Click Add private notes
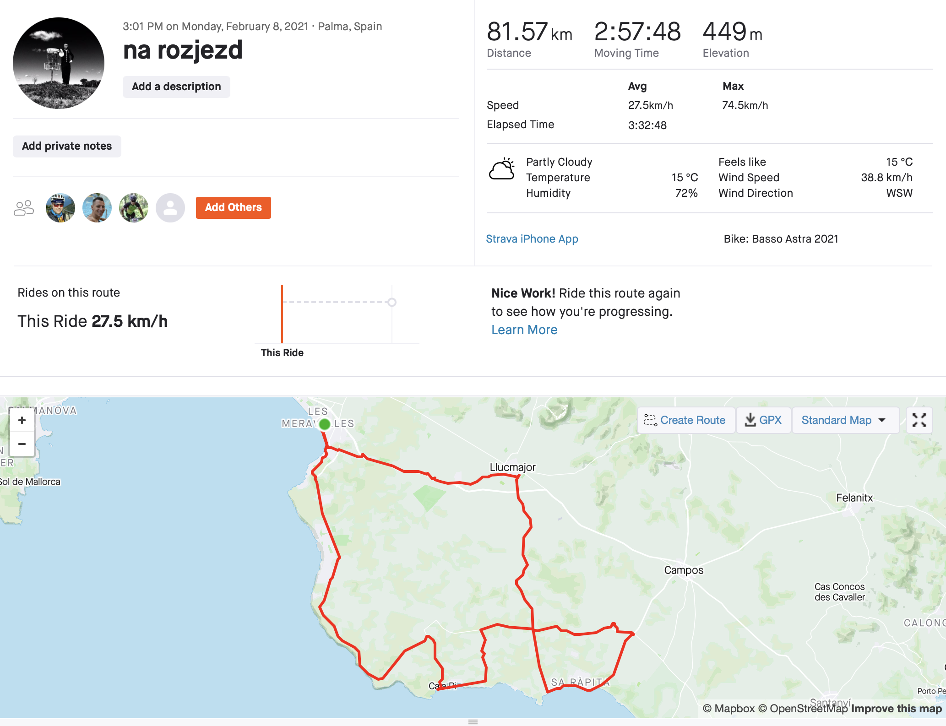 tap(67, 146)
